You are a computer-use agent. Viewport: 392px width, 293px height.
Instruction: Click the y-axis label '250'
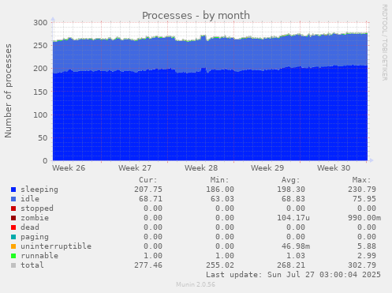(40, 46)
